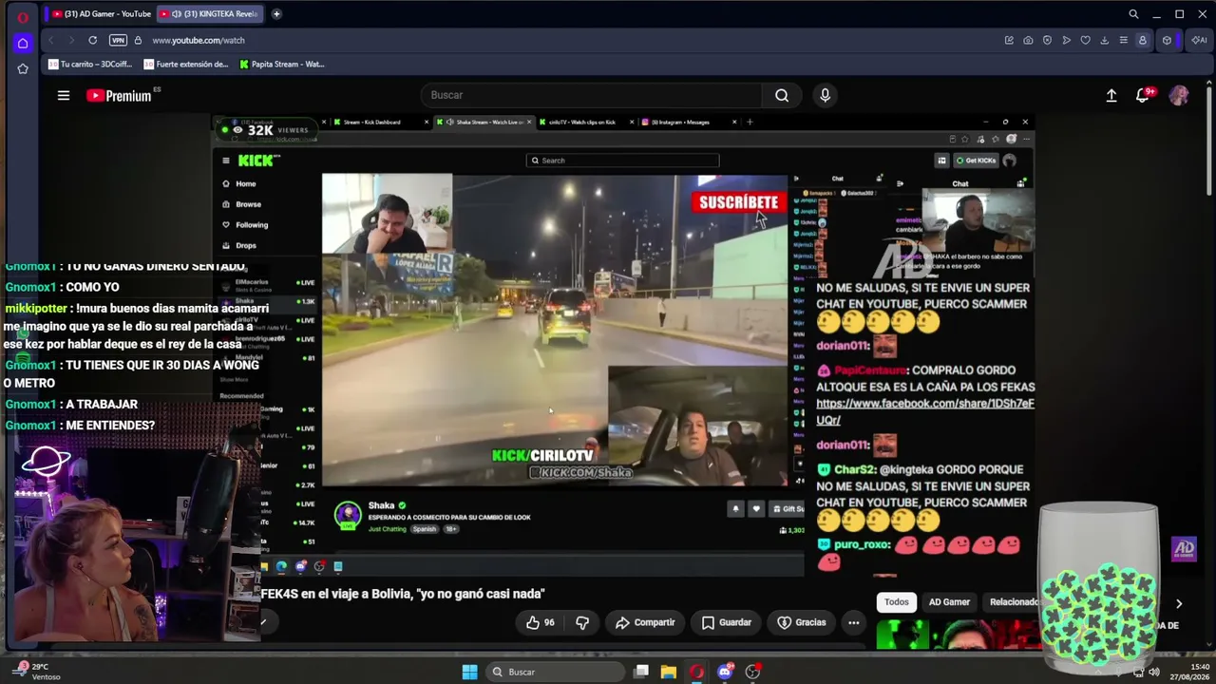
Task: Open the Facebook link in chat overlay
Action: click(x=924, y=411)
